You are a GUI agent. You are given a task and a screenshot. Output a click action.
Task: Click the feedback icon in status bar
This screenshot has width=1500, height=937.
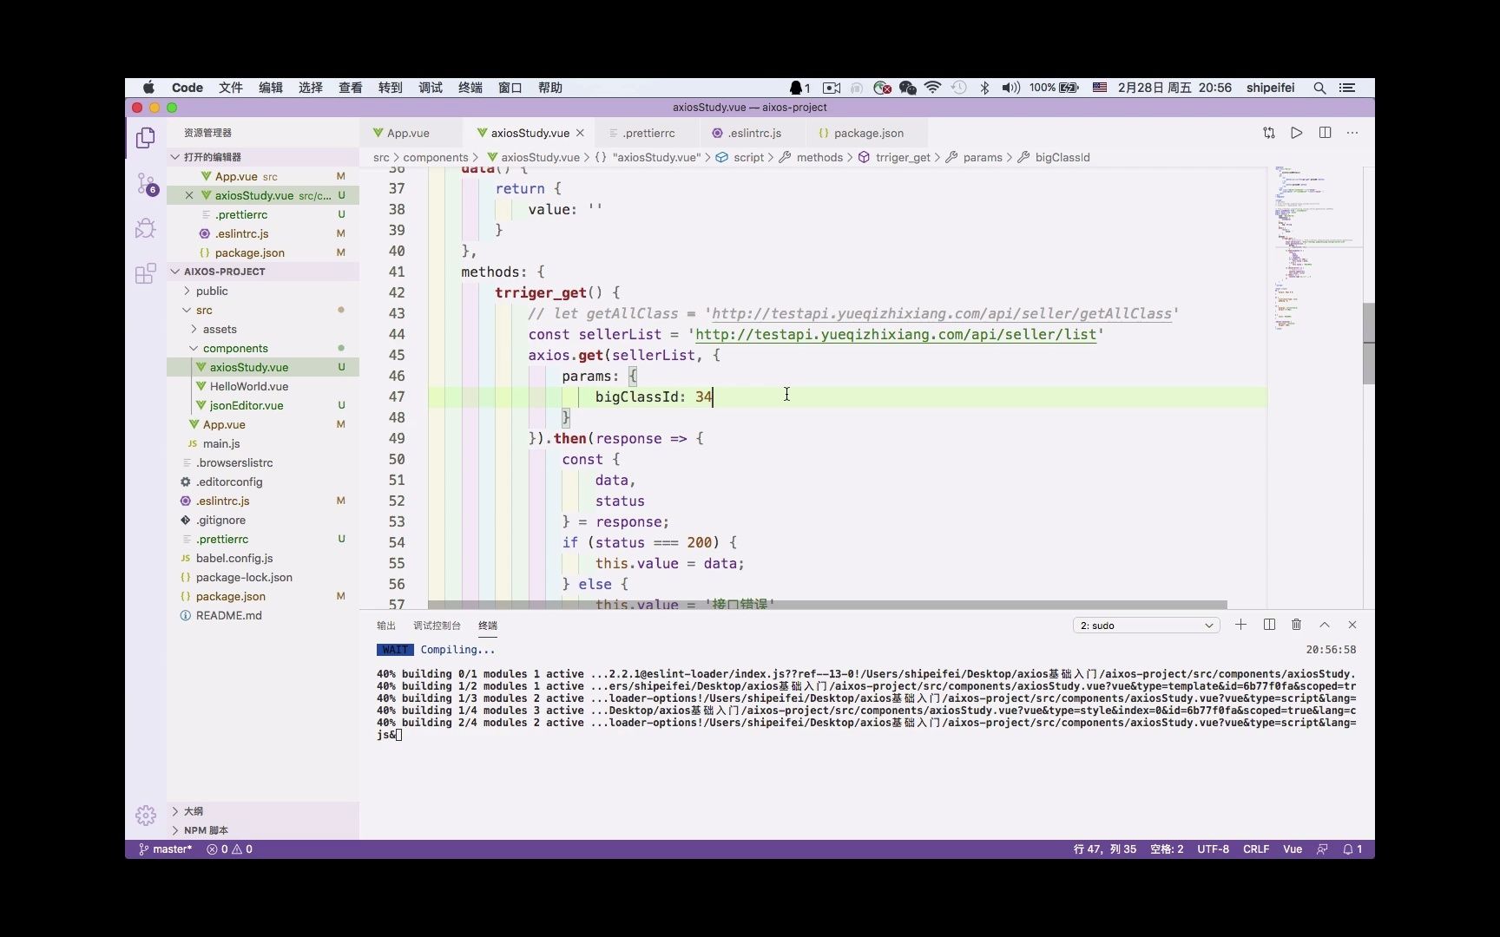[x=1322, y=849]
